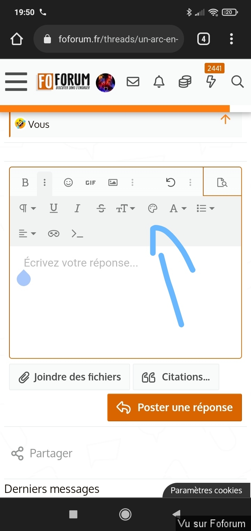
Task: Open the GIF picker
Action: click(90, 182)
